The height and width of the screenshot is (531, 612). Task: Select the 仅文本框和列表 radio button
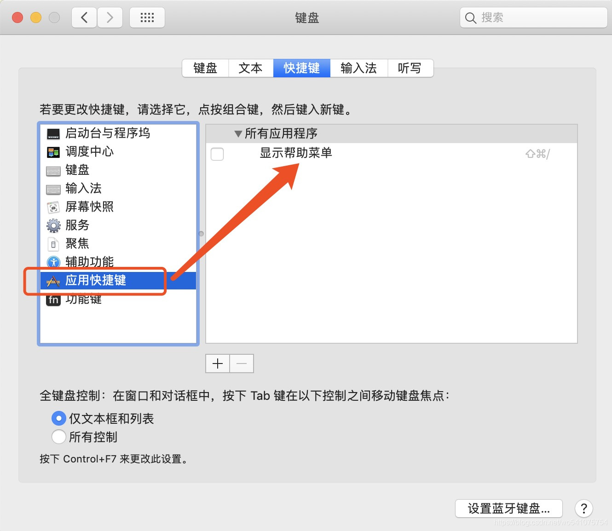[58, 418]
